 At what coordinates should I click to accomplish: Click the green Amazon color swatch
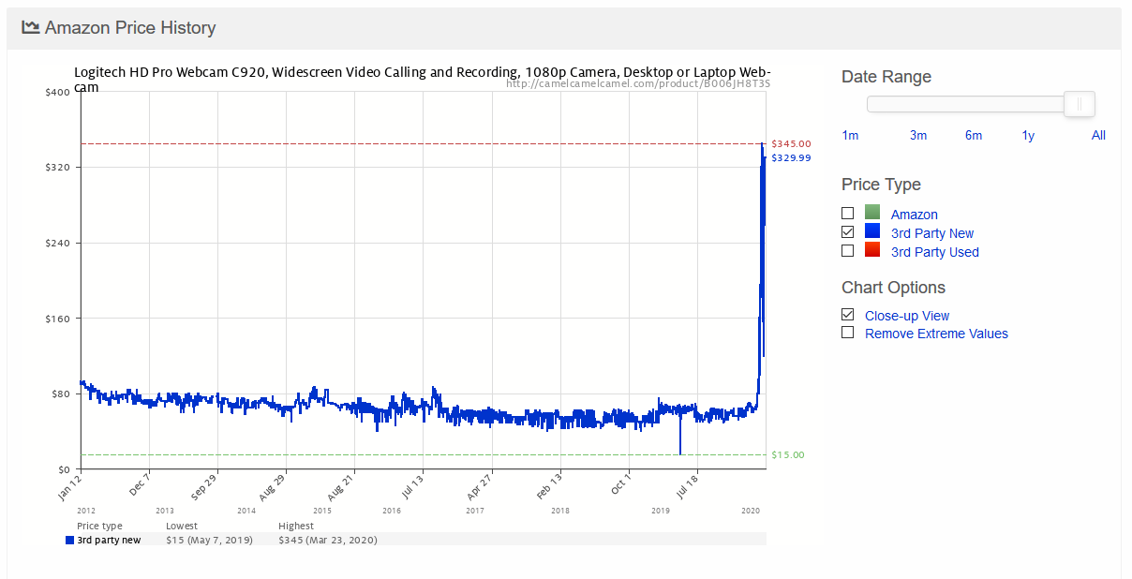(872, 212)
